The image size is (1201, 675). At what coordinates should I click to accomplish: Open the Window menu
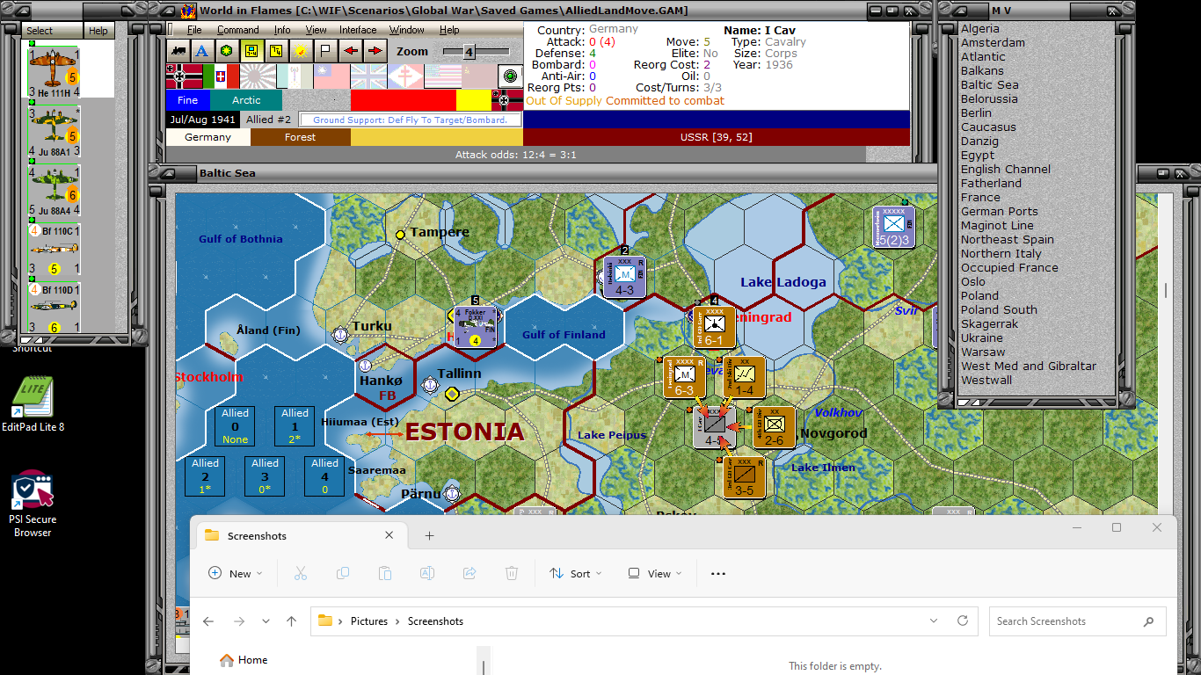(406, 30)
